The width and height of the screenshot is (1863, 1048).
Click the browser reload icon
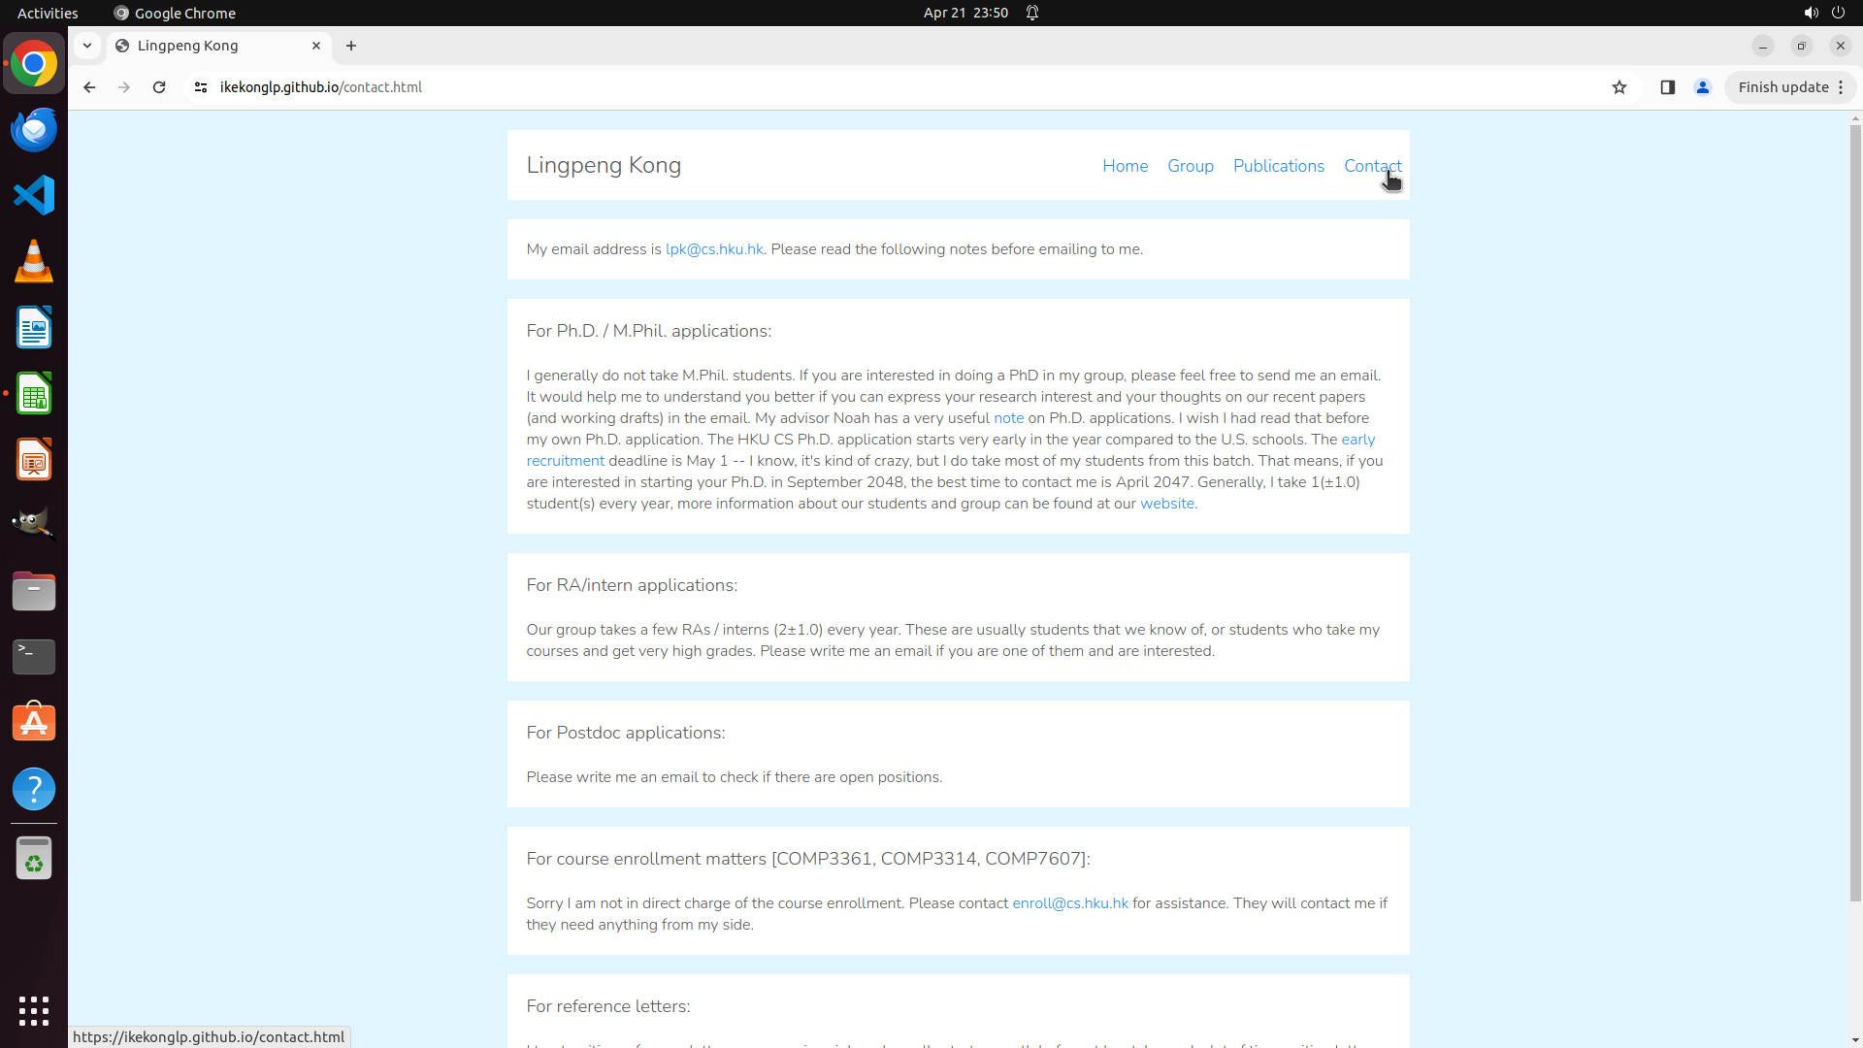[159, 87]
